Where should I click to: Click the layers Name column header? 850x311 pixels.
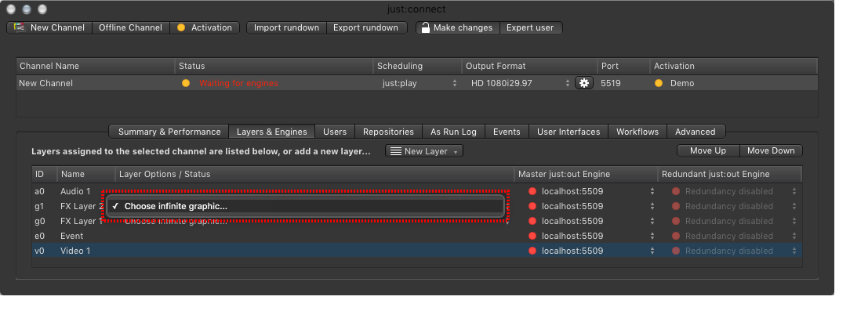(x=86, y=174)
